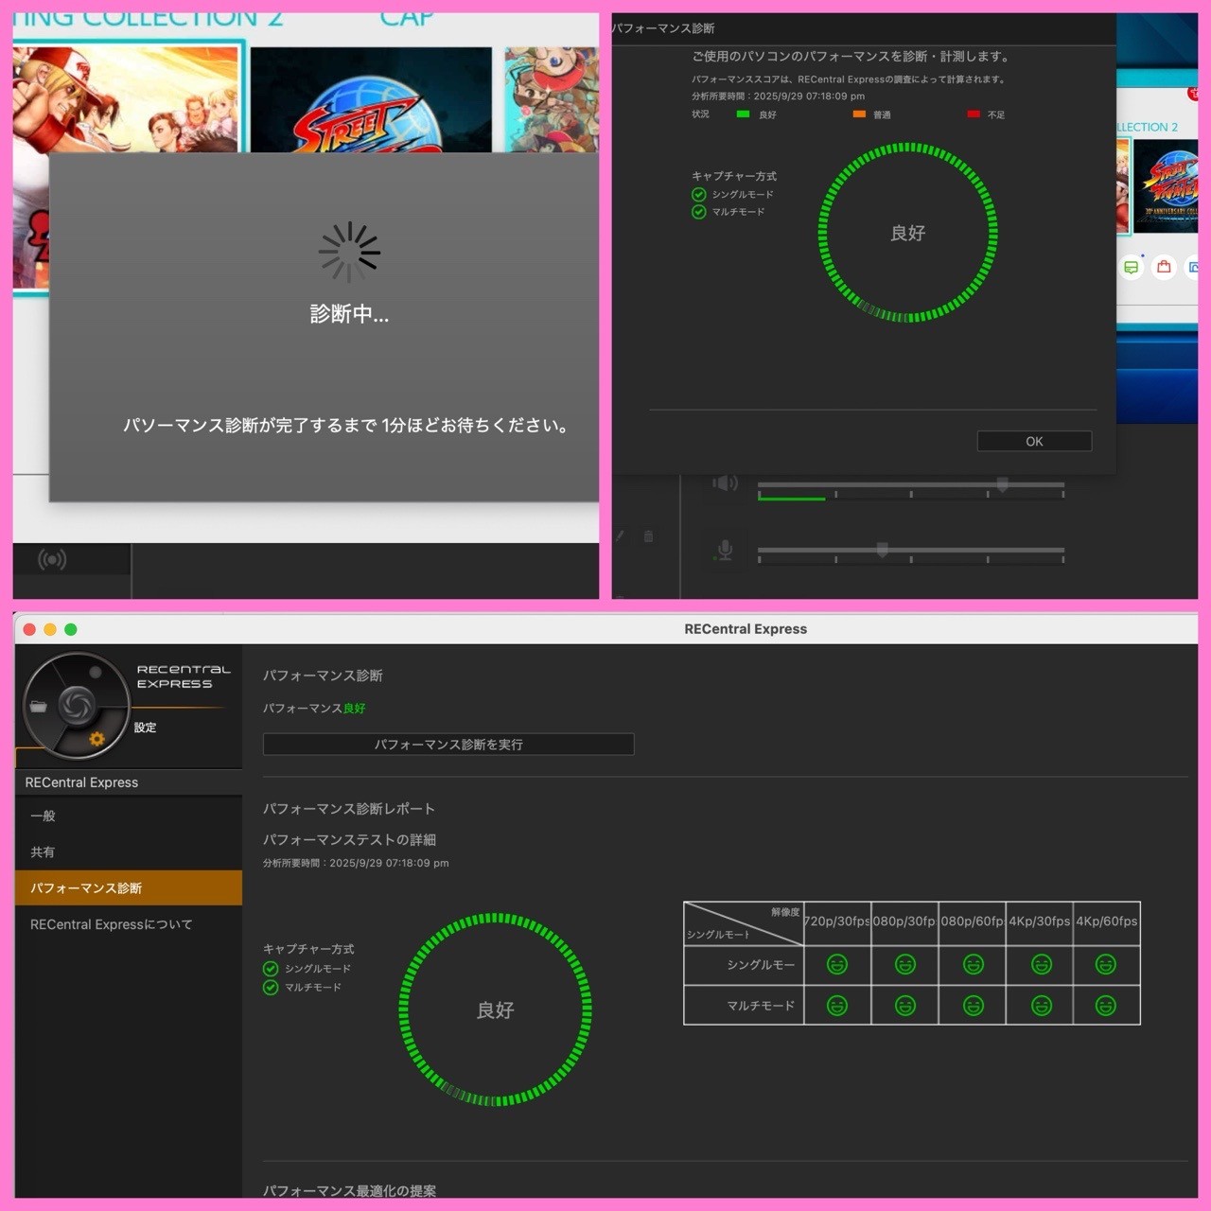Click the パフォーマンス診断を実行 button
1211x1211 pixels.
(448, 745)
